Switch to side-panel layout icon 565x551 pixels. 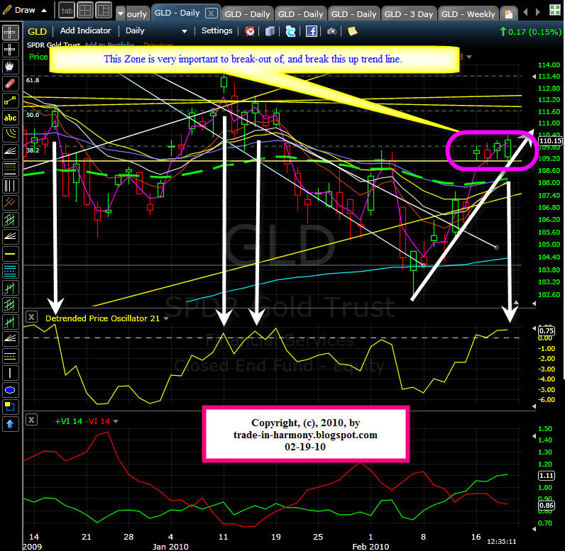tap(104, 11)
